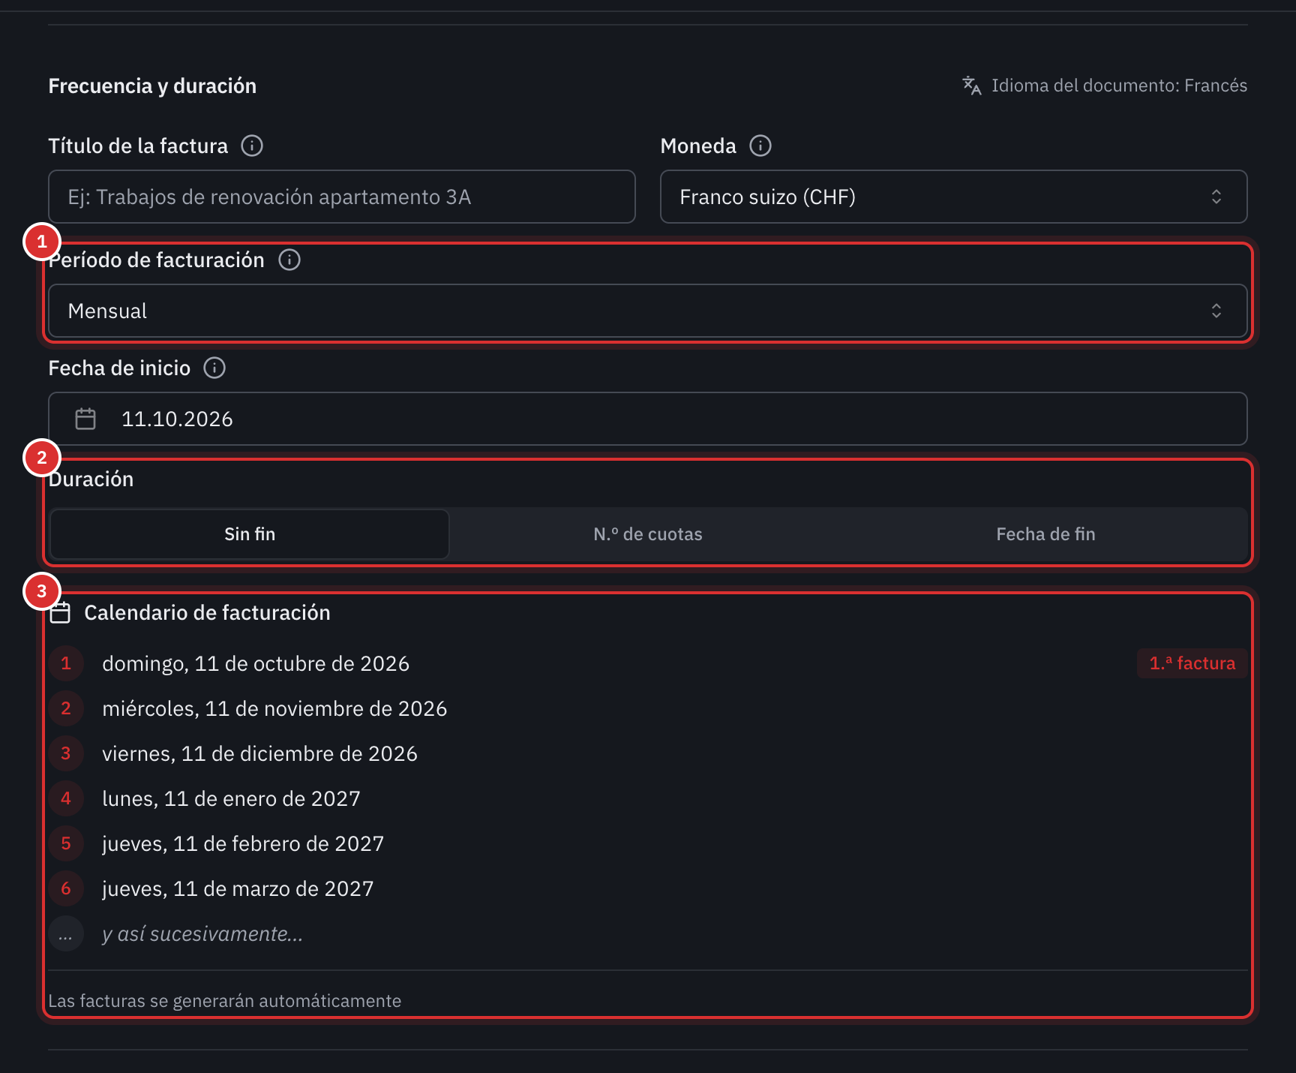This screenshot has height=1073, width=1296.
Task: Show info icon beside Fecha de inicio
Action: (x=214, y=368)
